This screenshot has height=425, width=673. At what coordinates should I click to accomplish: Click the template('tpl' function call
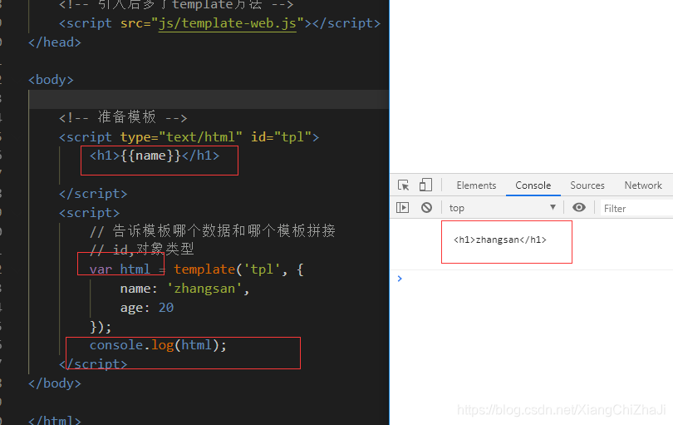point(227,269)
